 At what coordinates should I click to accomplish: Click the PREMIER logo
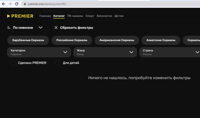pyautogui.click(x=20, y=16)
